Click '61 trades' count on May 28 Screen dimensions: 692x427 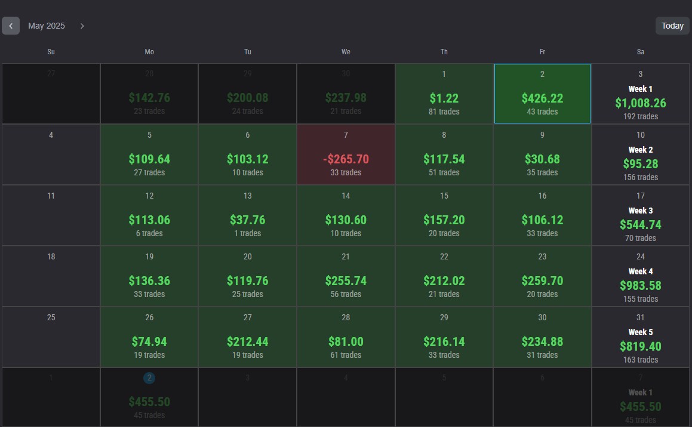coord(346,355)
